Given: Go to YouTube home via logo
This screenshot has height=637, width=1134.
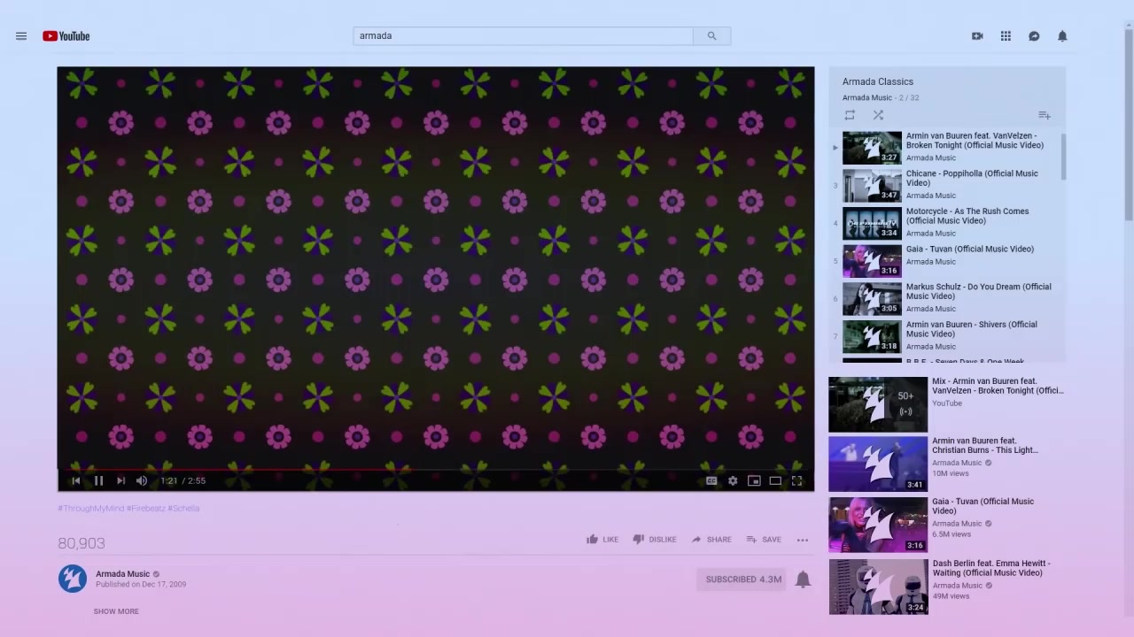Looking at the screenshot, I should 66,36.
